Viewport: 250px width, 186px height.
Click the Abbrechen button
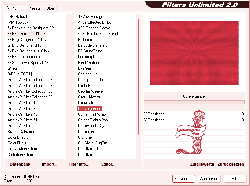(x=209, y=178)
